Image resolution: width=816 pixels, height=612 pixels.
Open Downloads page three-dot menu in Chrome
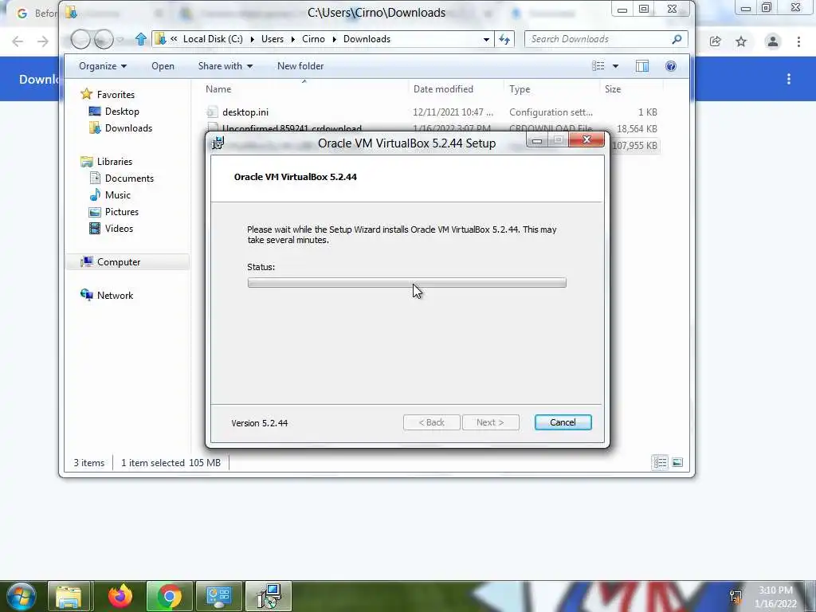(x=789, y=79)
